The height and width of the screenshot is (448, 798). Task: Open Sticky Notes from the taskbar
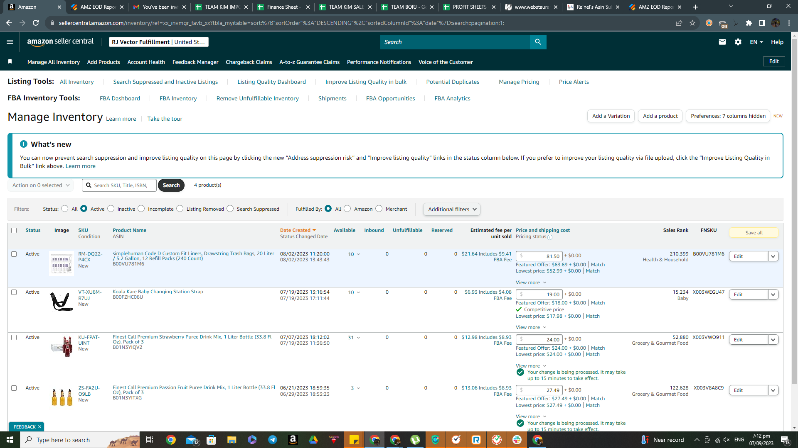[354, 440]
